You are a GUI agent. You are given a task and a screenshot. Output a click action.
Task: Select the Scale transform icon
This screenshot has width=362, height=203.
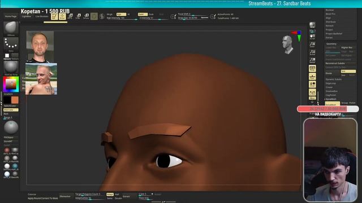78,16
